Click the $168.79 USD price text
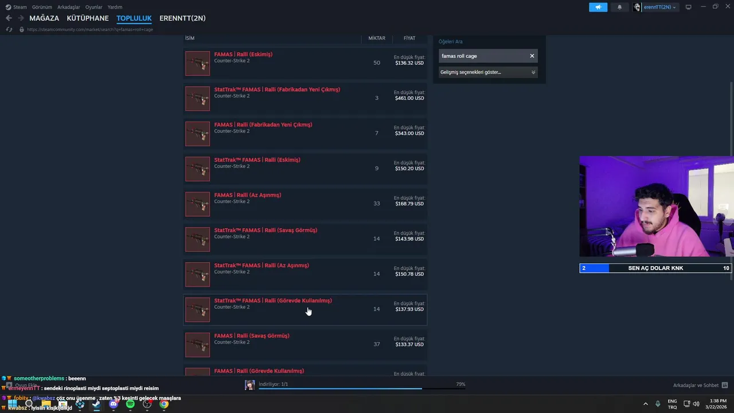The image size is (734, 413). (409, 204)
